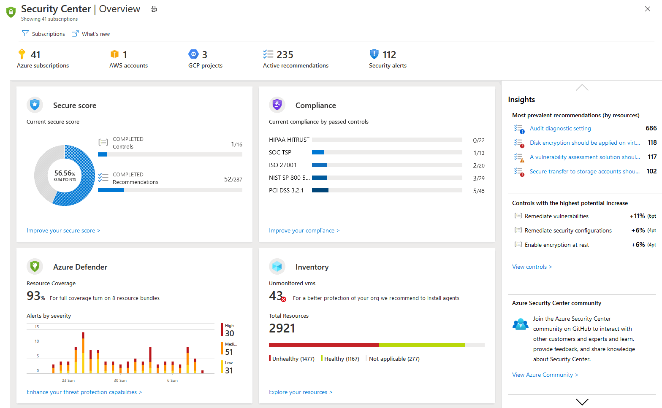Click the SOC TSP compliance bar

click(387, 152)
